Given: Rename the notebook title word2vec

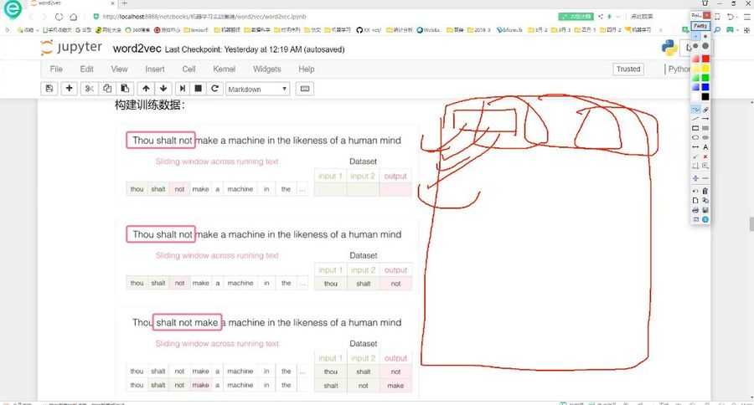Looking at the screenshot, I should [137, 49].
